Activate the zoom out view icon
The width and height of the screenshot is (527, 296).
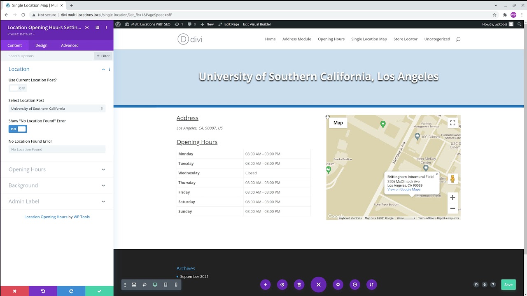(145, 284)
